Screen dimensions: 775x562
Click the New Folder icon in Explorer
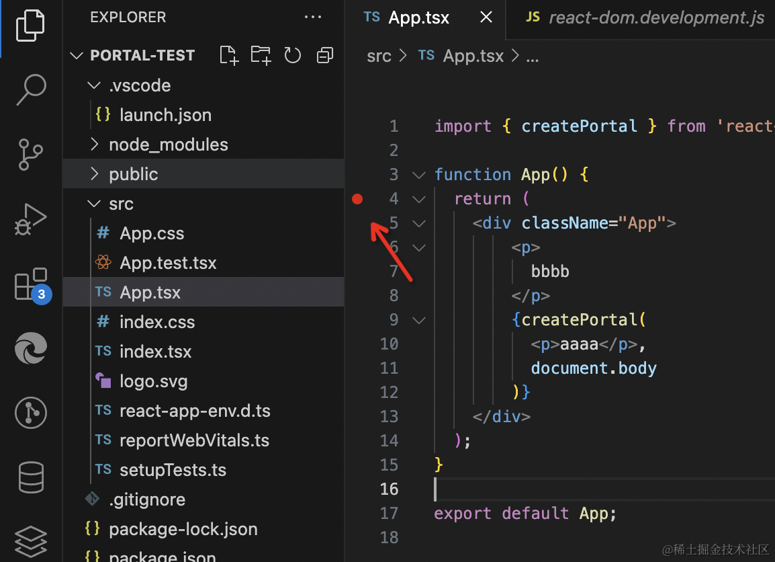(261, 55)
